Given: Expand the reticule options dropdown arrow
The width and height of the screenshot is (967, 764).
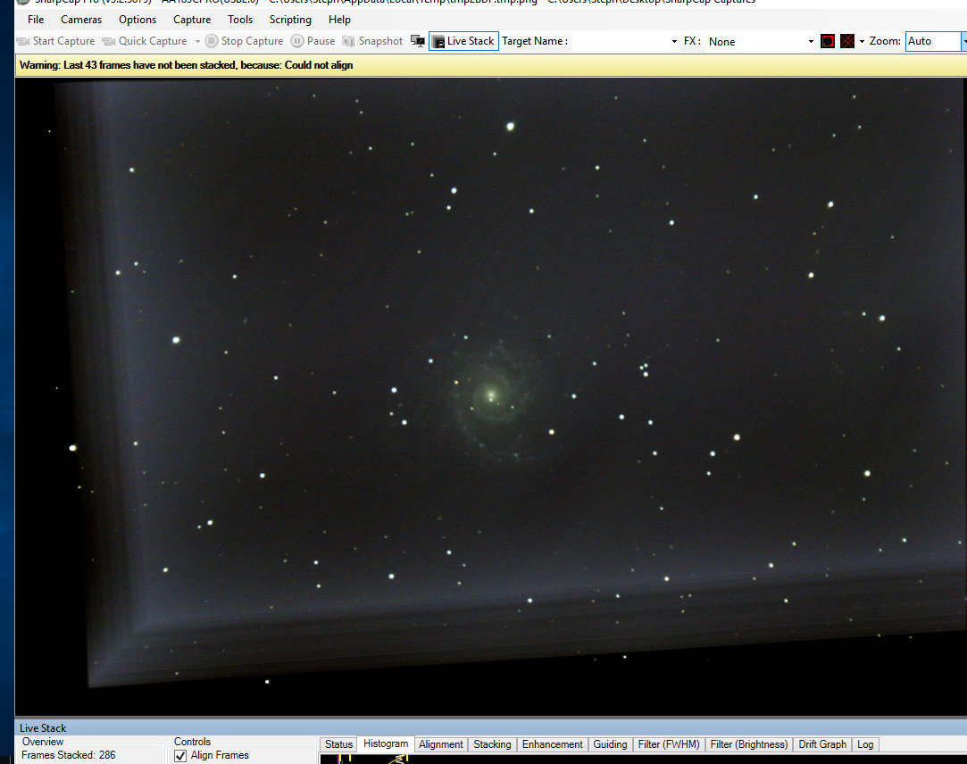Looking at the screenshot, I should tap(862, 41).
